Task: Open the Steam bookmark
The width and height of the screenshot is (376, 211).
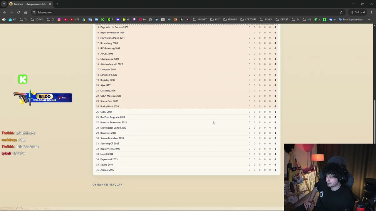Action: pos(156,20)
